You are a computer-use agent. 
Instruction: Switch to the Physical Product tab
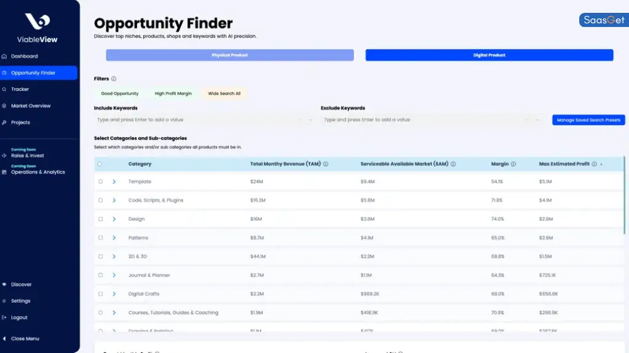(230, 55)
